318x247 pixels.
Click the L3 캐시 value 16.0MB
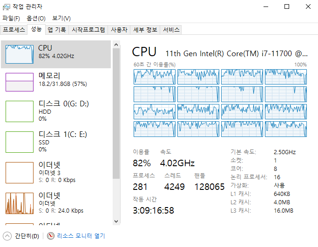coord(284,211)
